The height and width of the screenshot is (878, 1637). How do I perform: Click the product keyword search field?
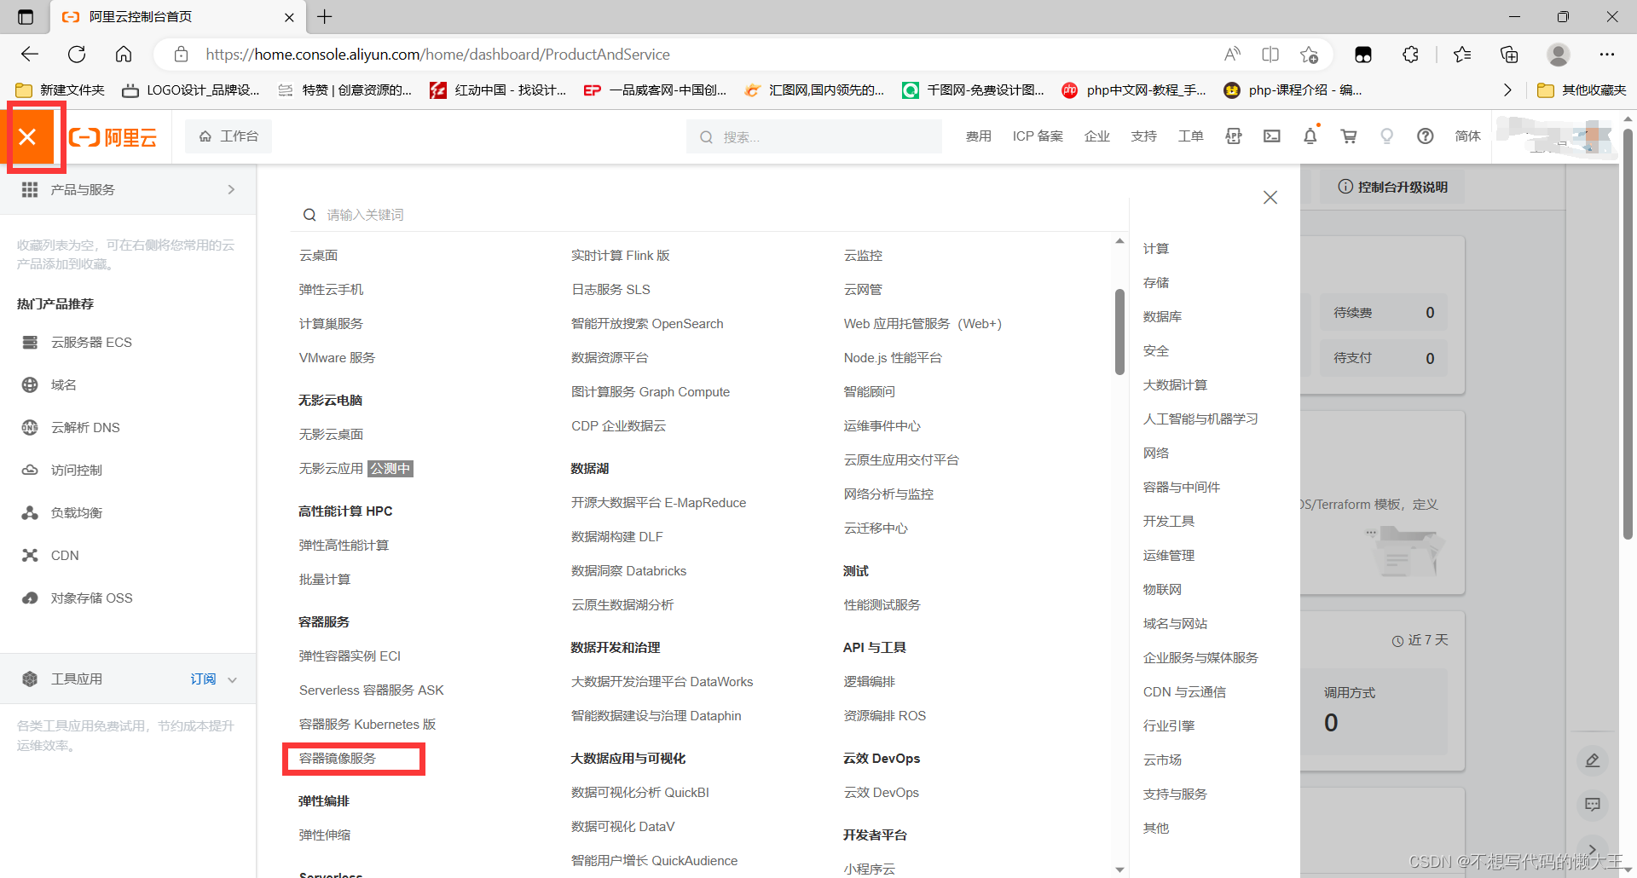[708, 215]
